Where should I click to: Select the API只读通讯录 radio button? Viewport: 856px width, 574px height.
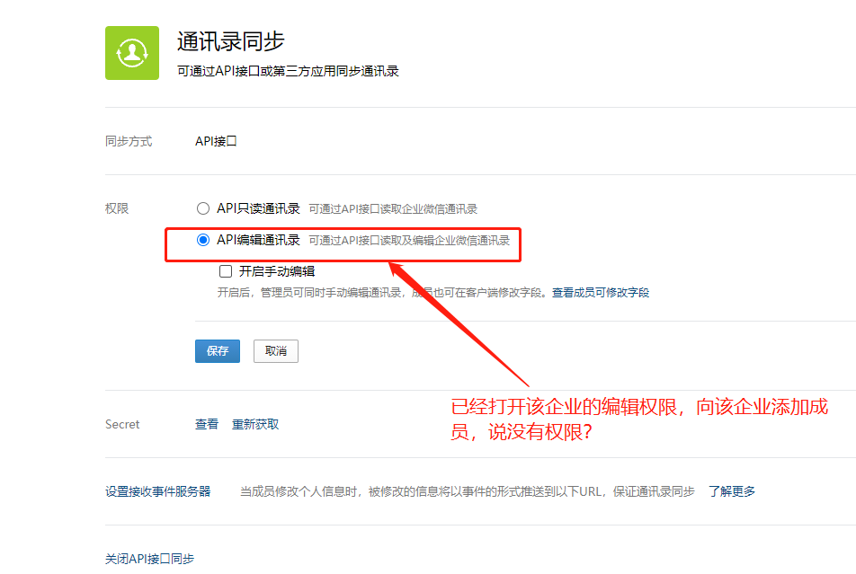tap(203, 208)
